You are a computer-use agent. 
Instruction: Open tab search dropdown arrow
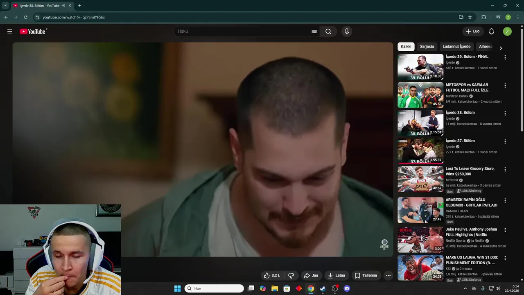click(5, 6)
